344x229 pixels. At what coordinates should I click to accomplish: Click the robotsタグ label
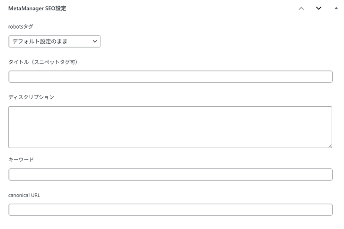coord(21,26)
